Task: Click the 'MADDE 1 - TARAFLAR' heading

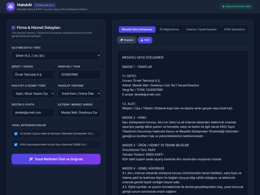Action: tap(137, 66)
